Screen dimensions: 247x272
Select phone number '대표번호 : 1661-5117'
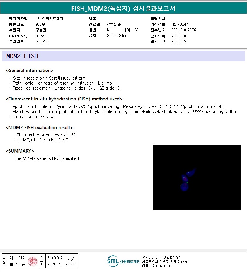tap(158, 266)
